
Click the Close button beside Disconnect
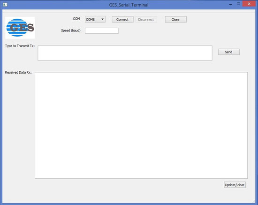pos(175,19)
